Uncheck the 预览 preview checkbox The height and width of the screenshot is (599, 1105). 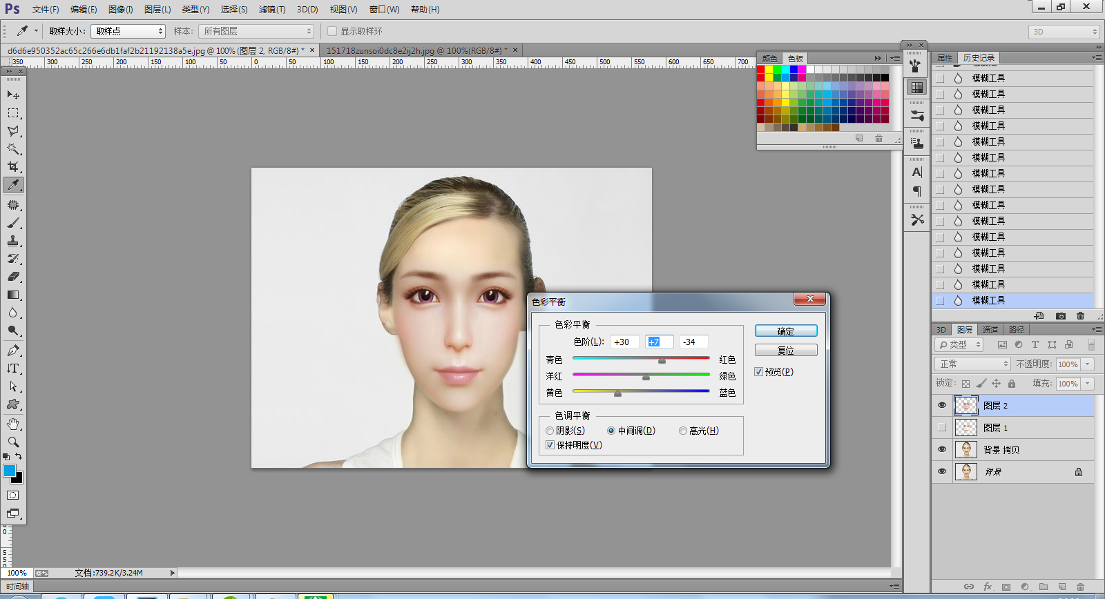point(759,372)
